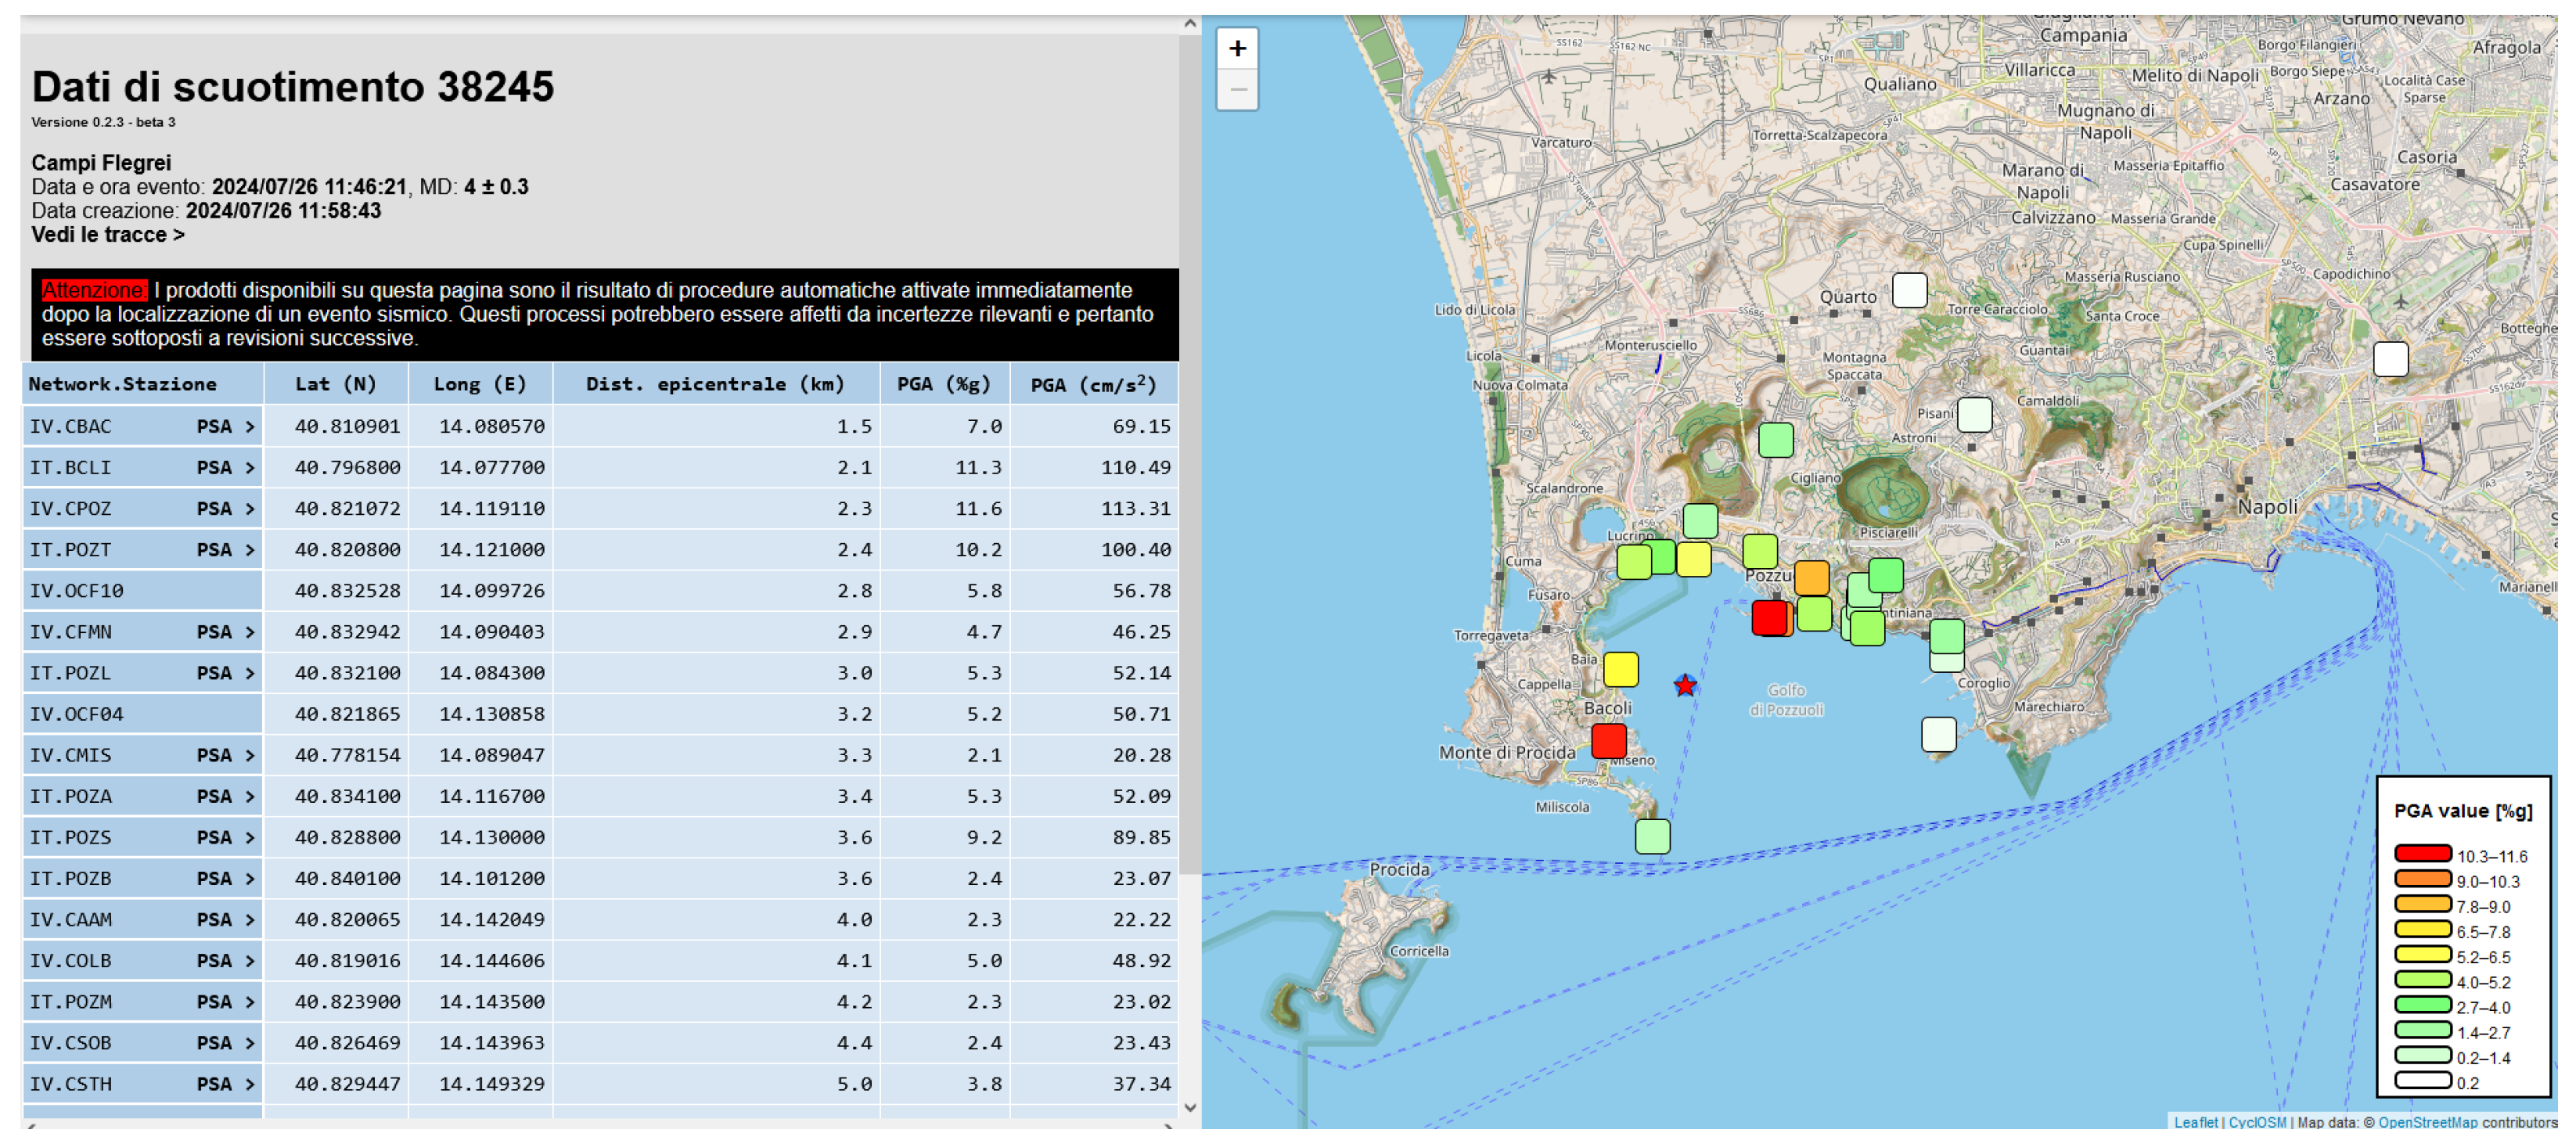Click the white station marker near Quarto

(1909, 290)
